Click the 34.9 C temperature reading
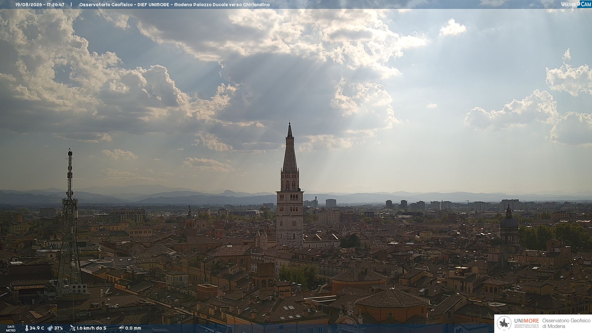This screenshot has width=592, height=333. coord(37,328)
